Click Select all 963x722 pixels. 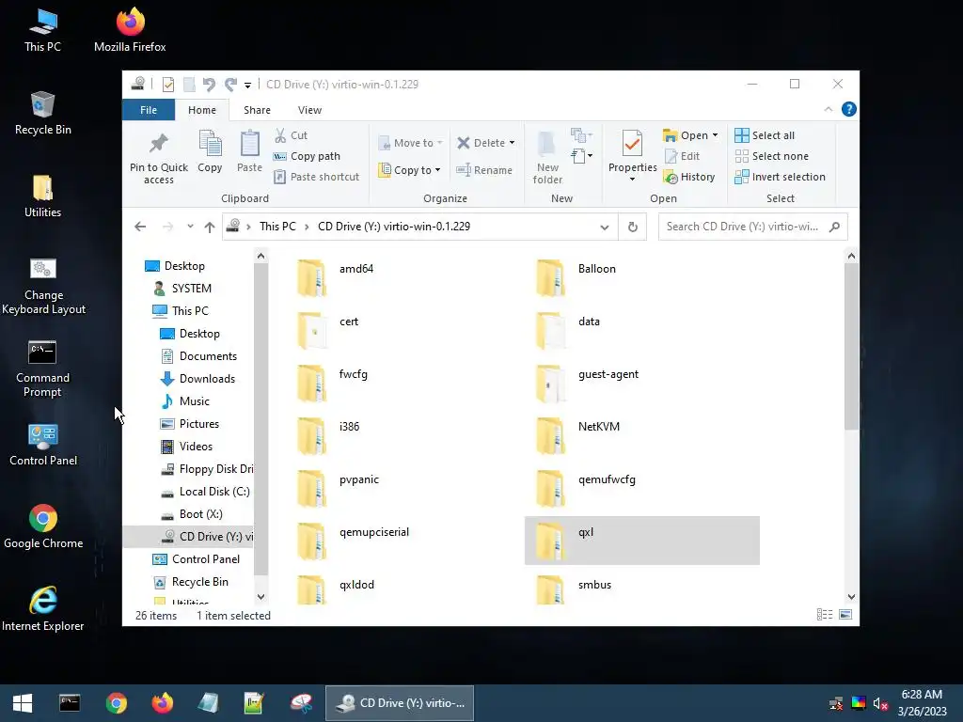tap(765, 135)
